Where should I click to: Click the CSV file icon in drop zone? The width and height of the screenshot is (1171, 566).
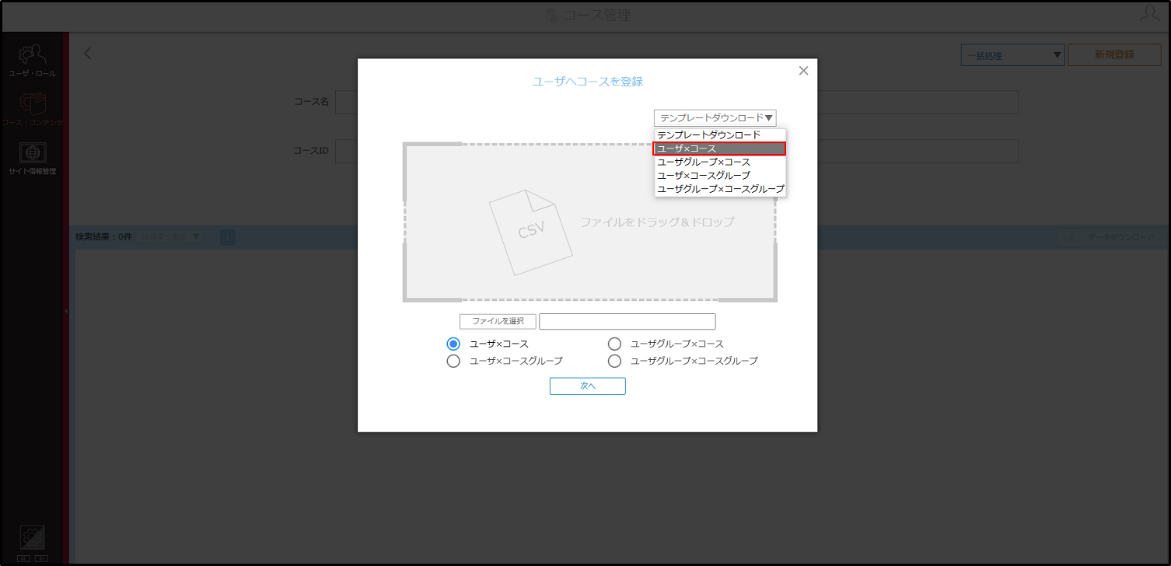530,232
